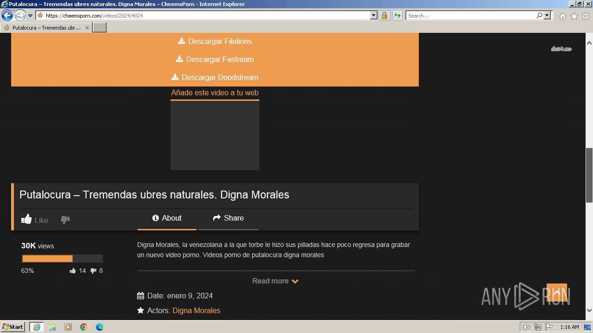
Task: Click the Doodstream download arrow icon
Action: point(175,77)
